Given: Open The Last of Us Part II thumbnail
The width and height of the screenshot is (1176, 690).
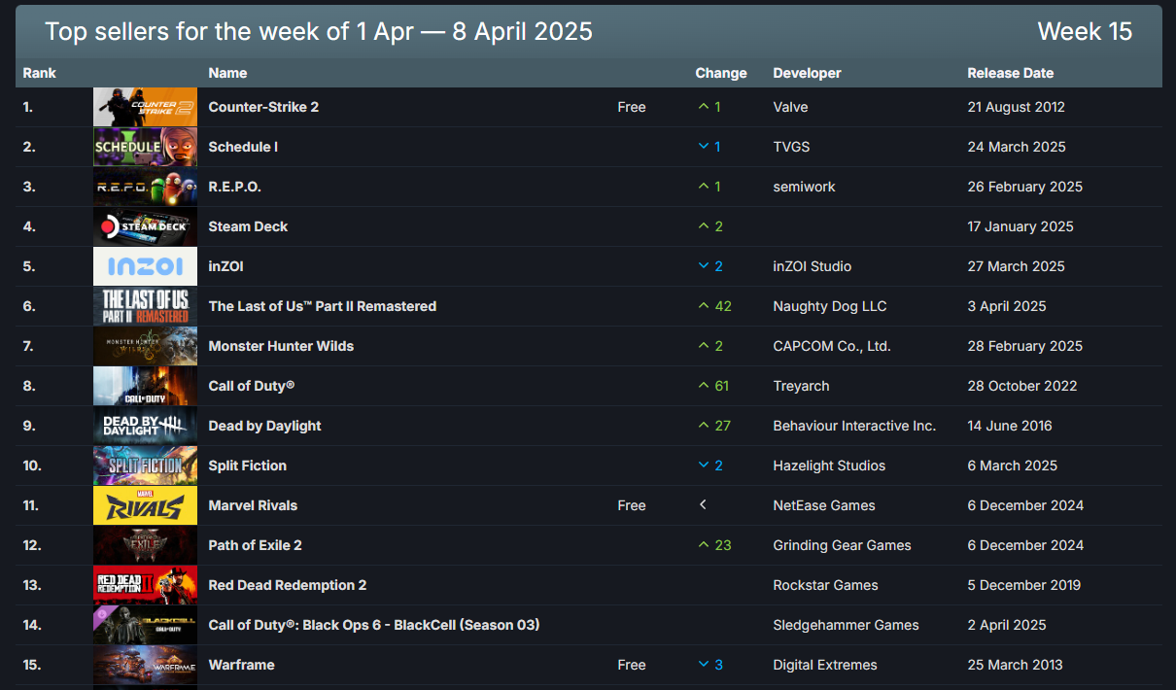Looking at the screenshot, I should tap(145, 306).
